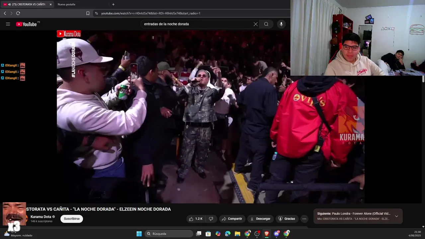Switch to the Nueva pestaña tab
Screen dimensions: 425x239
(x=66, y=4)
